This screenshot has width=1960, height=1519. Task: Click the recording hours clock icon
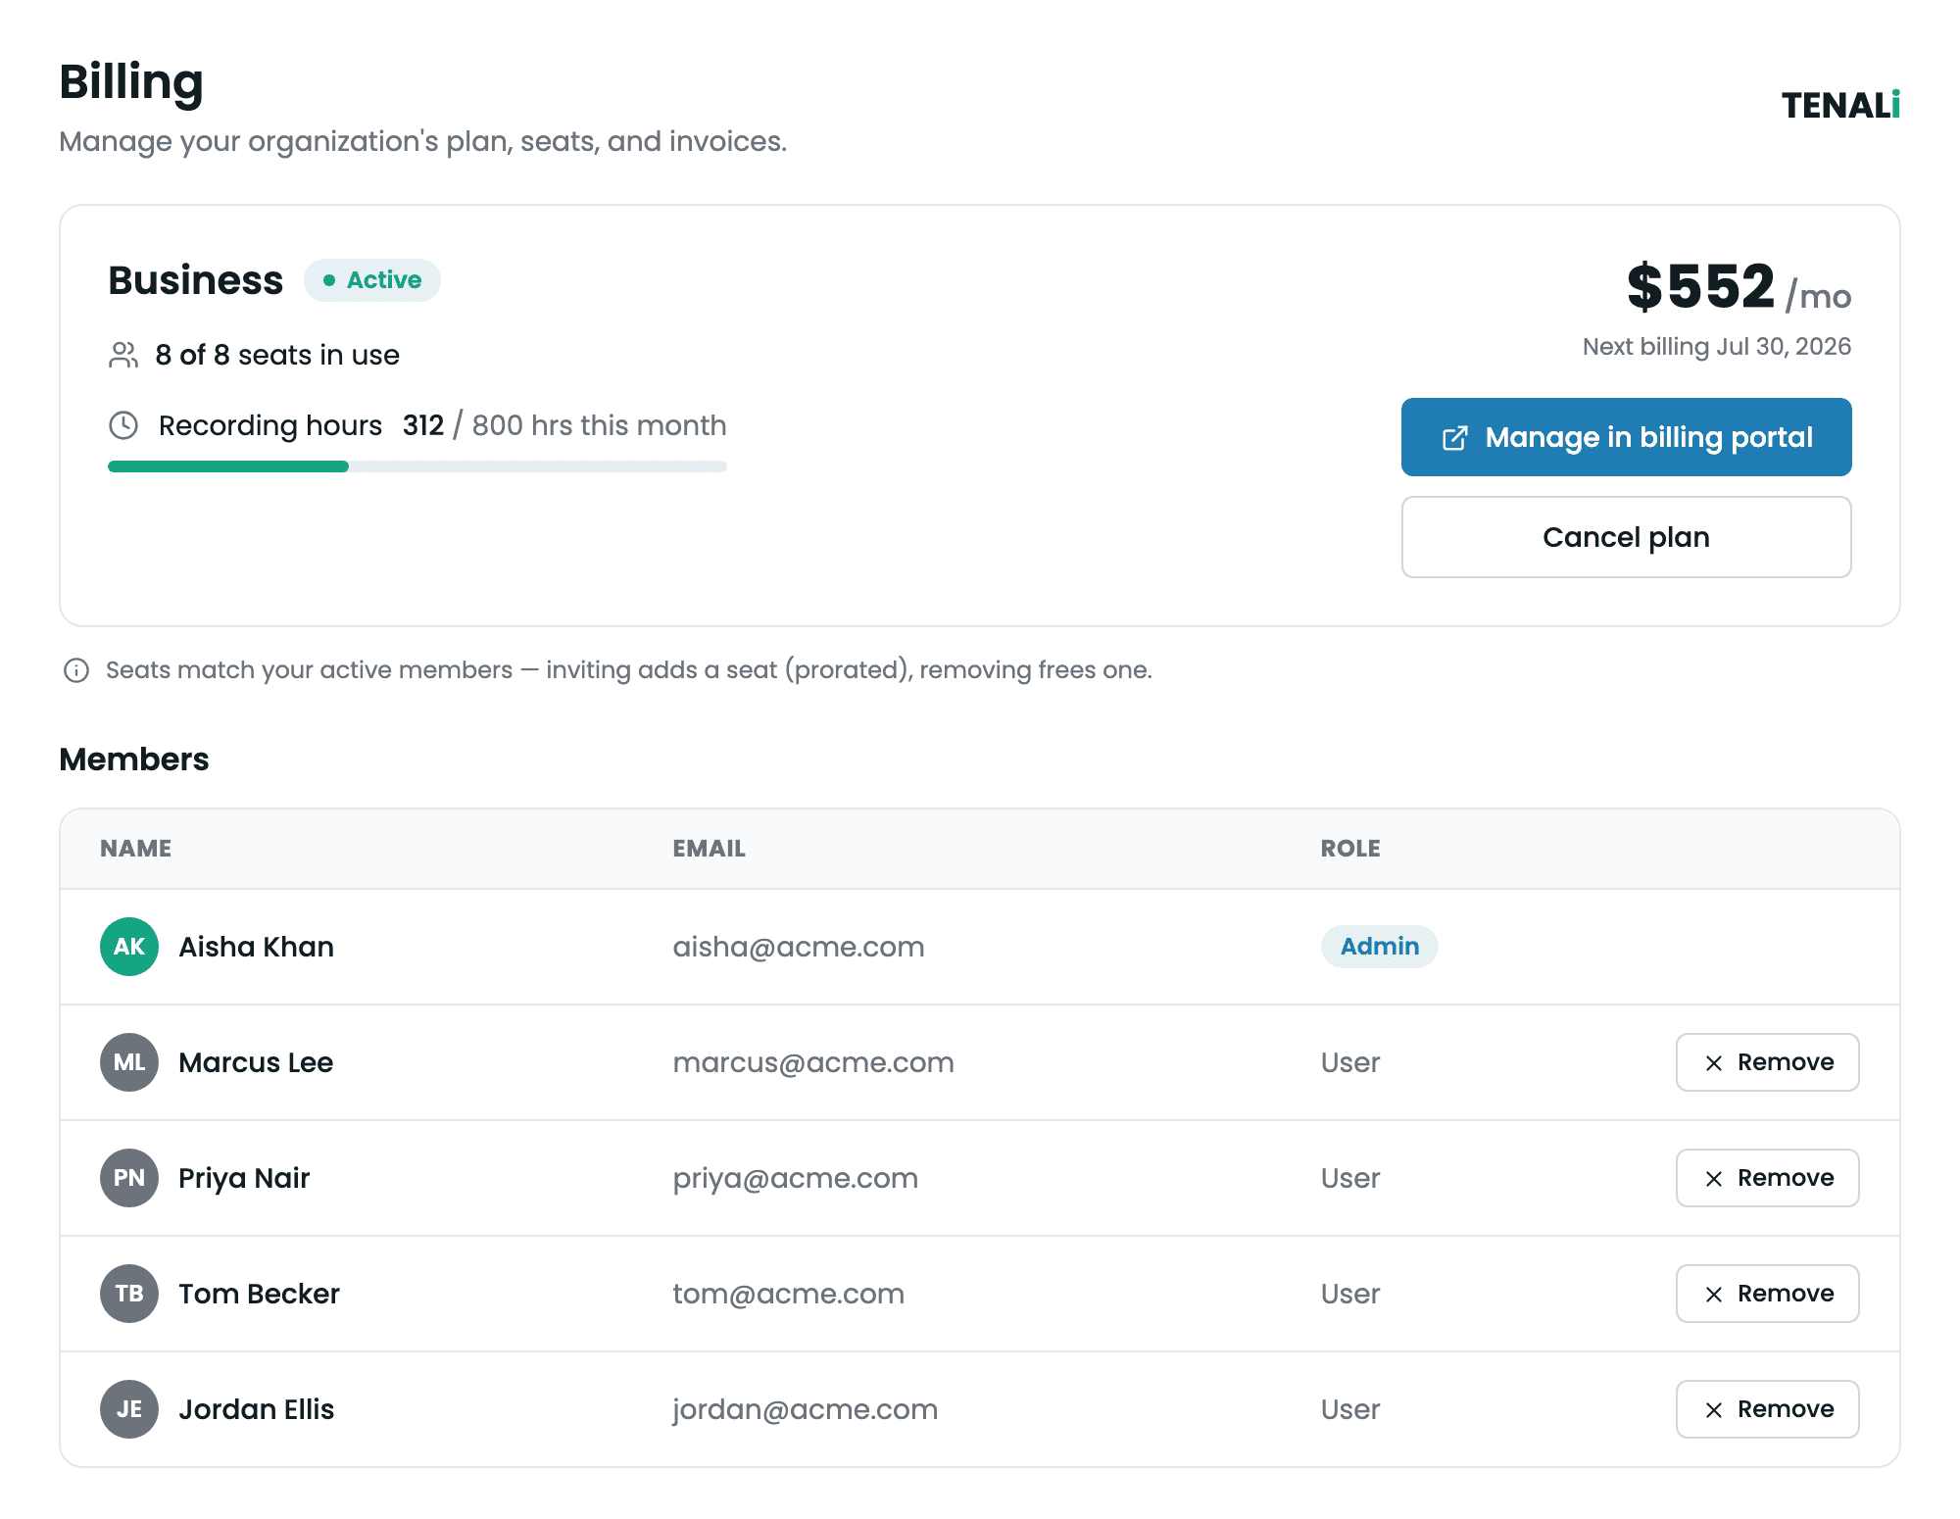(123, 425)
